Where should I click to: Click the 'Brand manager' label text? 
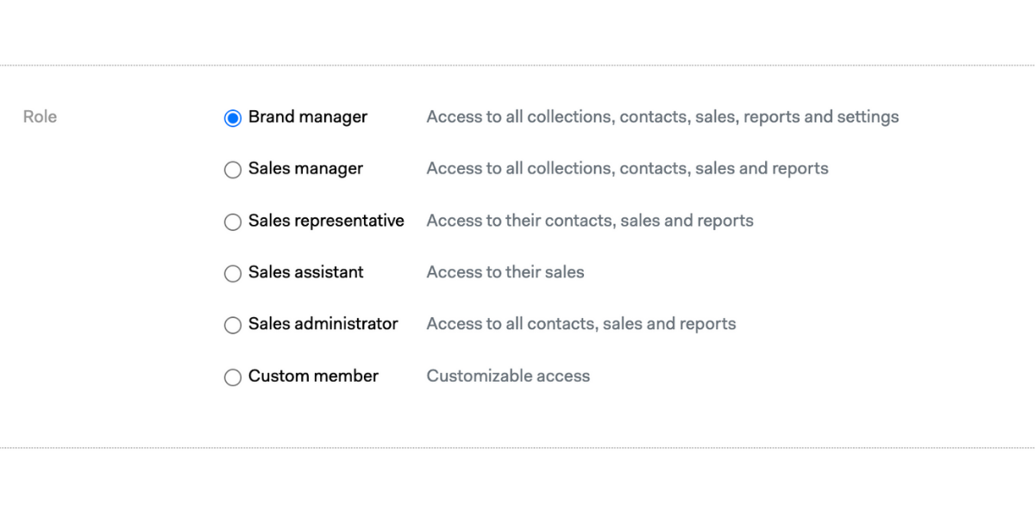coord(308,117)
